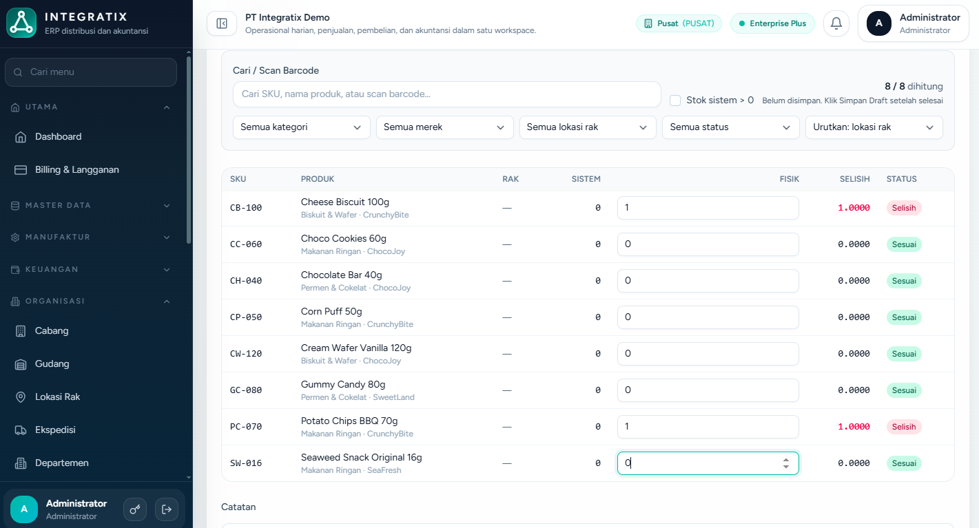Go to Gudang menu item
The image size is (979, 528).
[91, 364]
